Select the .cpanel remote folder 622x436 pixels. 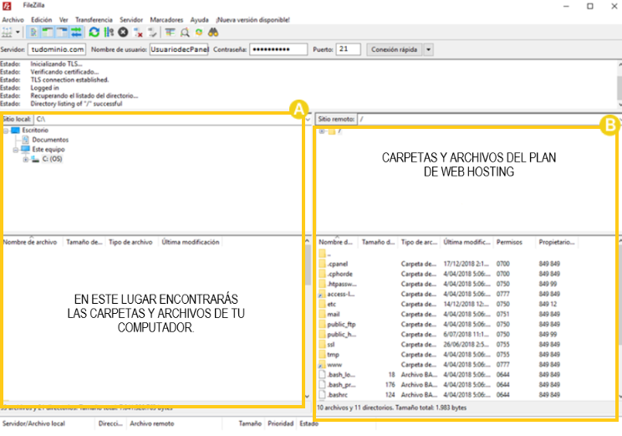click(x=338, y=264)
